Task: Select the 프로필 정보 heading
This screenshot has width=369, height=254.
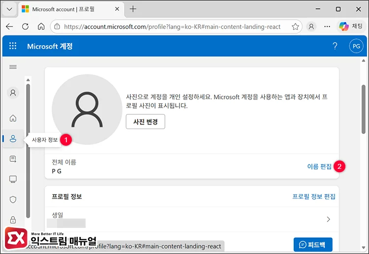Action: [67, 196]
